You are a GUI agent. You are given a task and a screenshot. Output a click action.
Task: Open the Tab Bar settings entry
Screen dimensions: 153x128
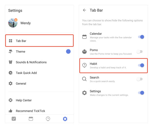click(x=39, y=41)
